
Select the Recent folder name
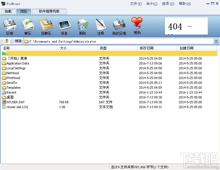click(x=11, y=92)
